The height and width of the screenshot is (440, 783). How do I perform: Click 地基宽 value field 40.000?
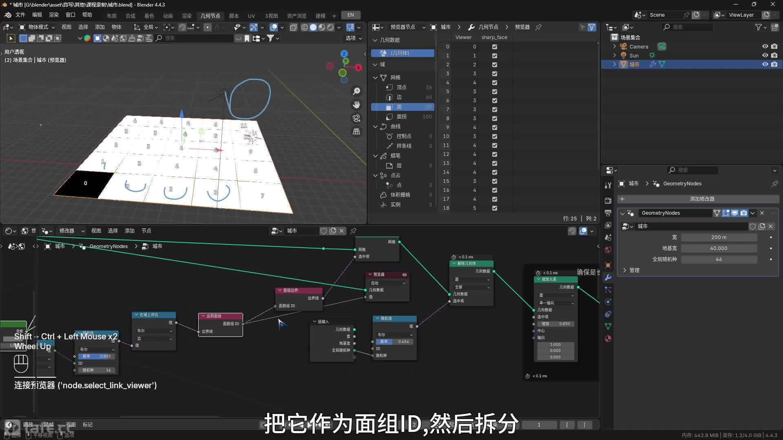(719, 248)
